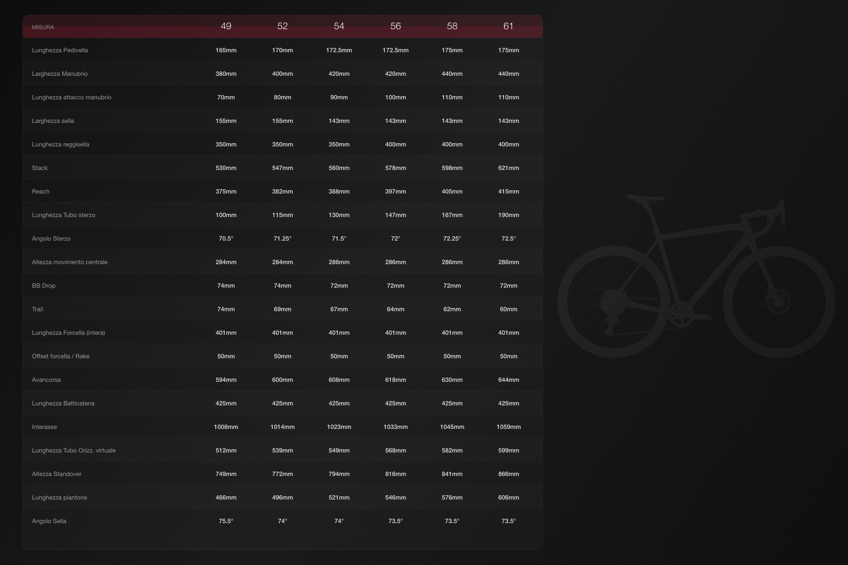Select size 61 column header
The height and width of the screenshot is (565, 848).
click(x=508, y=26)
